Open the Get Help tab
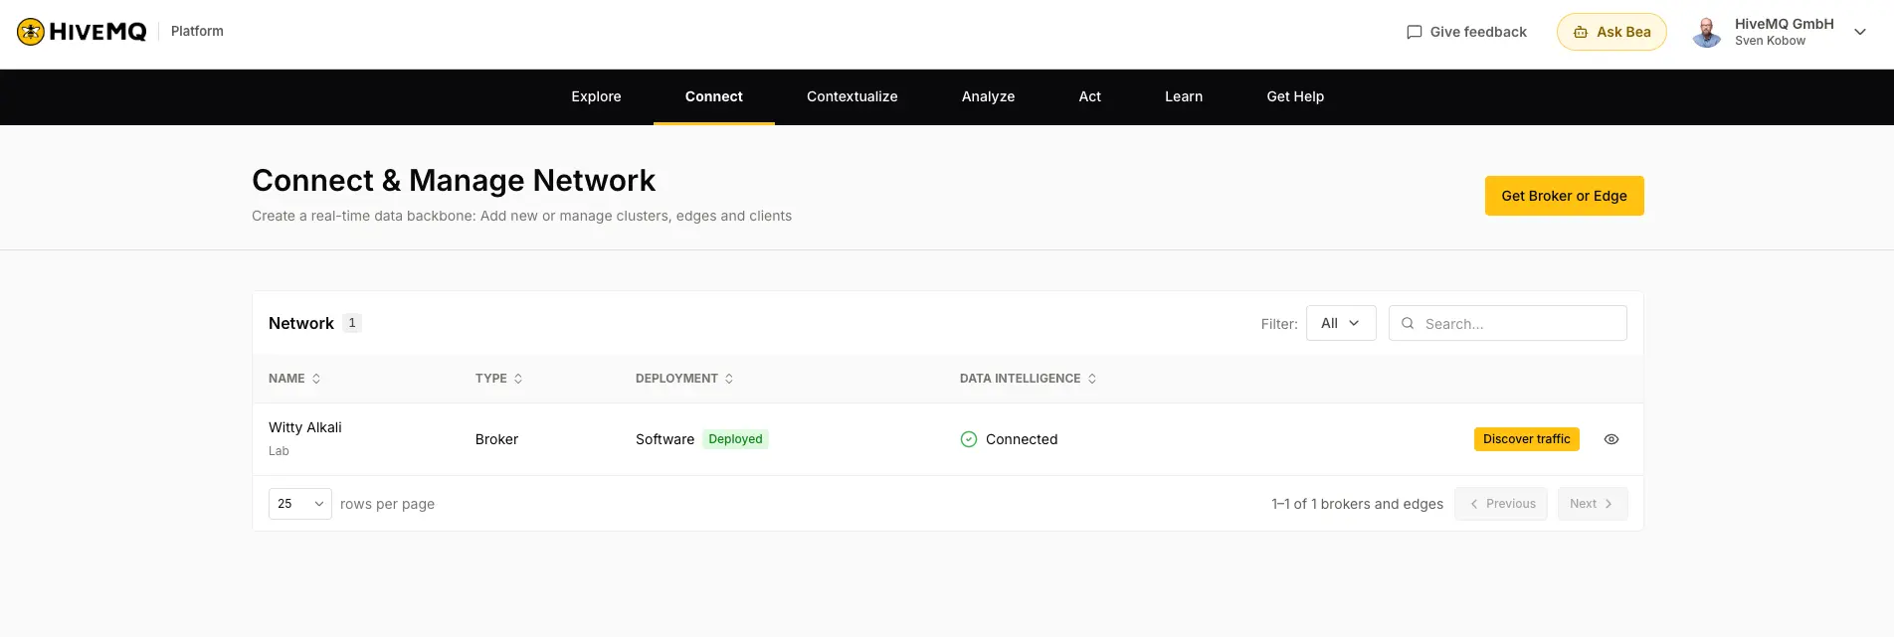The image size is (1894, 637). [x=1295, y=96]
